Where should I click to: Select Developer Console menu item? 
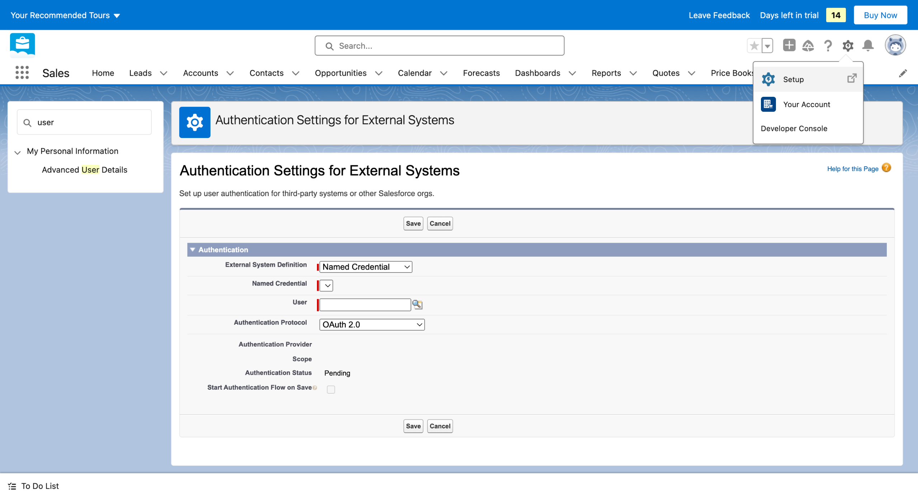(x=794, y=128)
